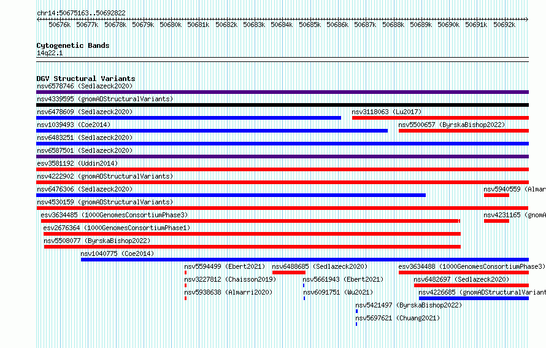
Task: Open nsv6587501 (Sedlazeck2020) label
Action: 85,150
